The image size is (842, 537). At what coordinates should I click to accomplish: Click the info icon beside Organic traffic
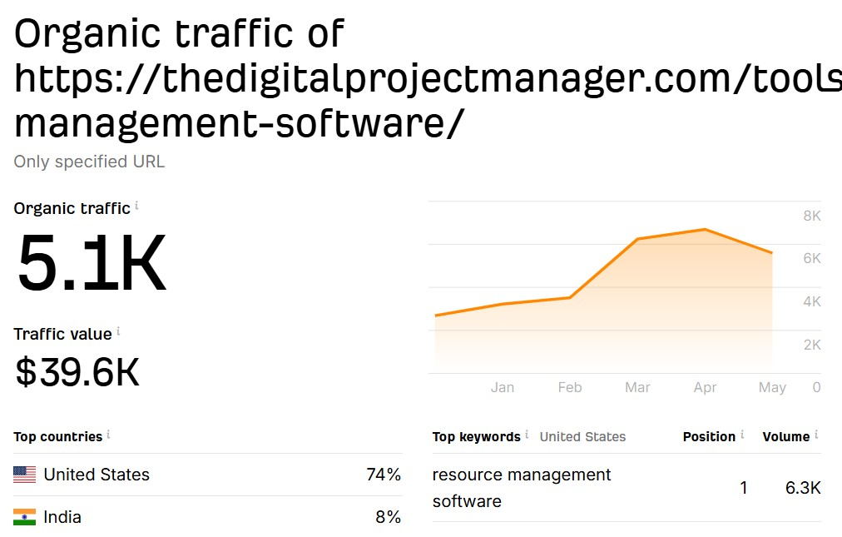tap(136, 206)
